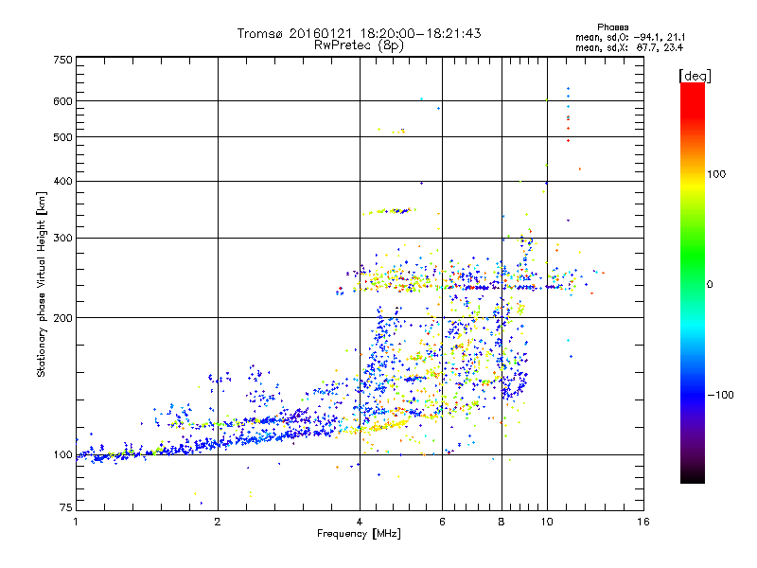This screenshot has height=568, width=757.
Task: Select the "RwPretec (8p)" subtitle
Action: click(x=359, y=45)
